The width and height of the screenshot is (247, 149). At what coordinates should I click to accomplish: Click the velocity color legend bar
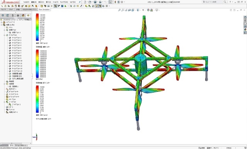click(37, 27)
